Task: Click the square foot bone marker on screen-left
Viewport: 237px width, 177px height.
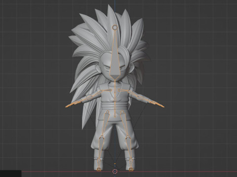Action: (x=99, y=169)
